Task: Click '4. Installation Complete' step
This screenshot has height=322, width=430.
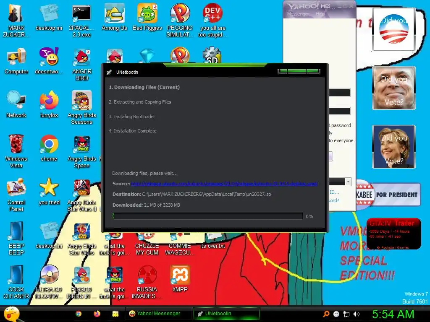Action: [132, 131]
